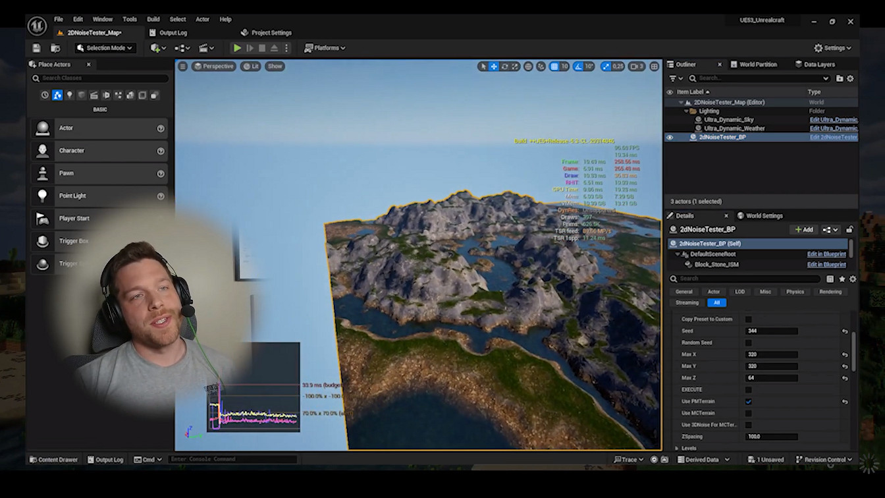Collapse the Lighting folder in Outliner

click(685, 111)
